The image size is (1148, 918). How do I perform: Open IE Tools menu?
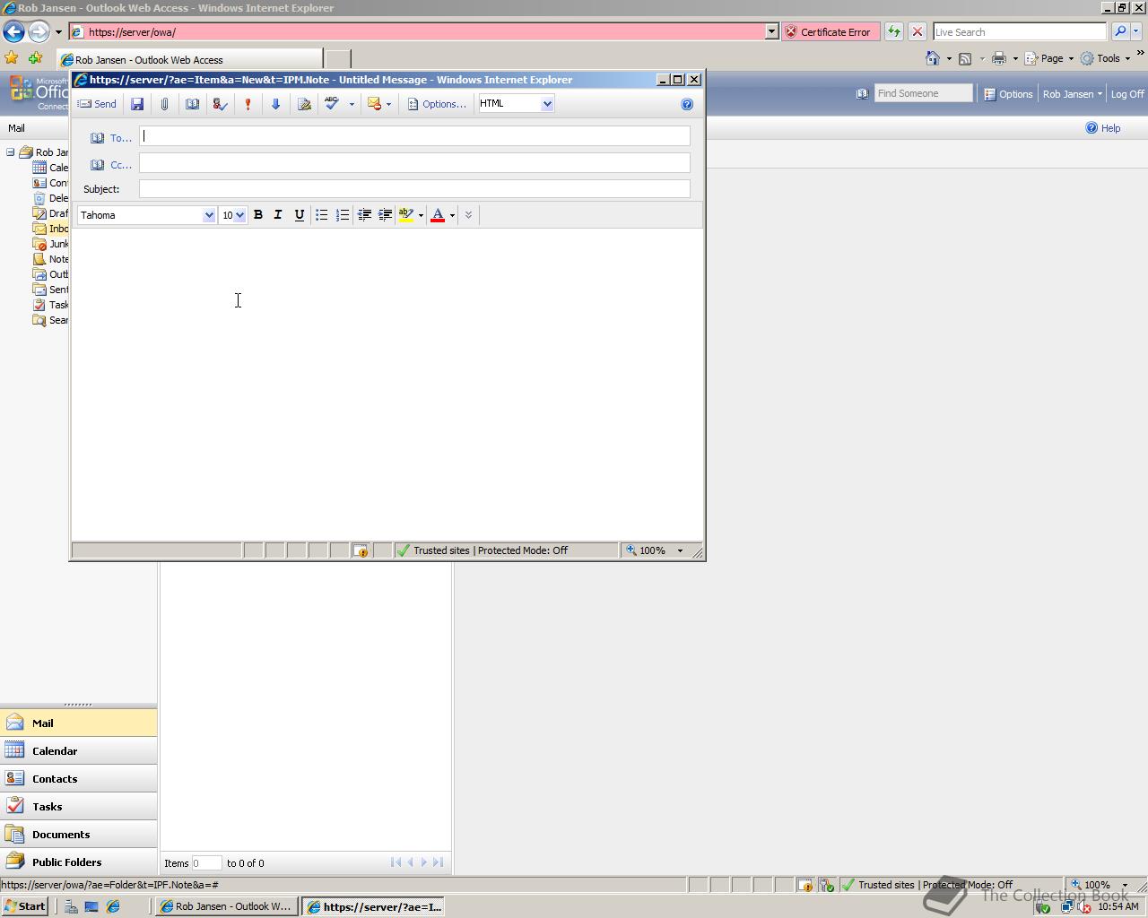(x=1105, y=58)
